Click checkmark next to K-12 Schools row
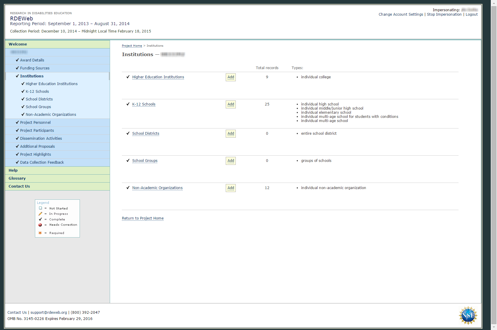 pyautogui.click(x=128, y=104)
